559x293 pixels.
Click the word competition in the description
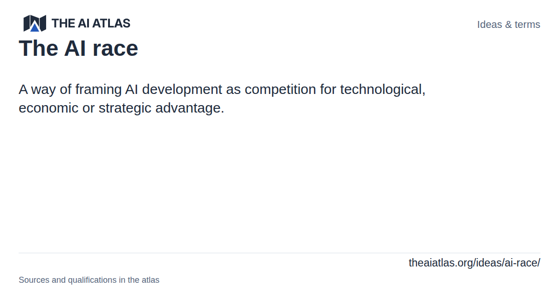pos(280,89)
